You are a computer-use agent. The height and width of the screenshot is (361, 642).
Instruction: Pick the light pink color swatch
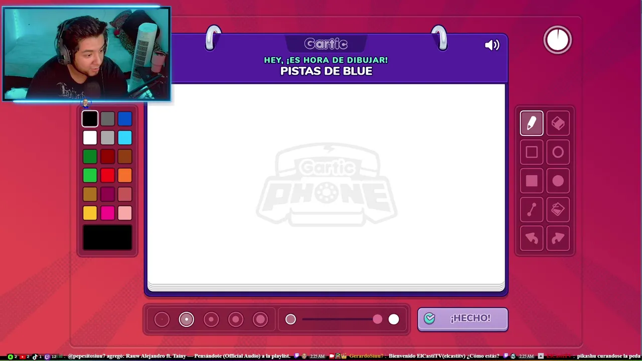tap(125, 213)
